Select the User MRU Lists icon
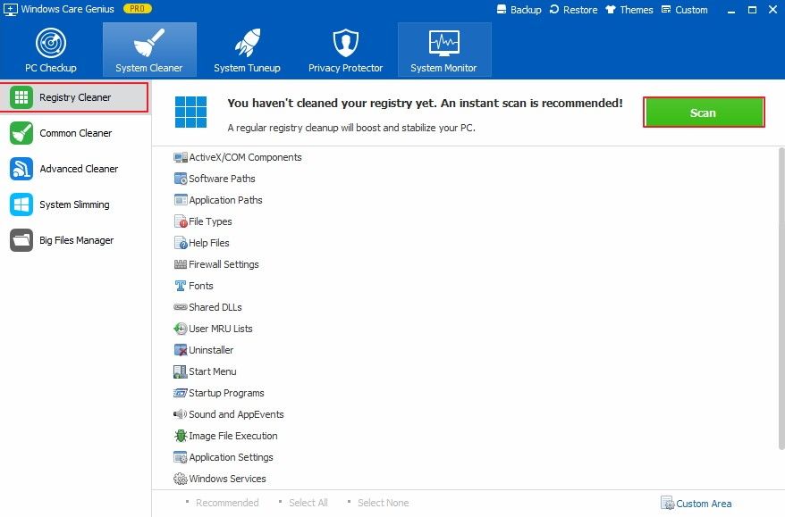The image size is (785, 517). 181,329
